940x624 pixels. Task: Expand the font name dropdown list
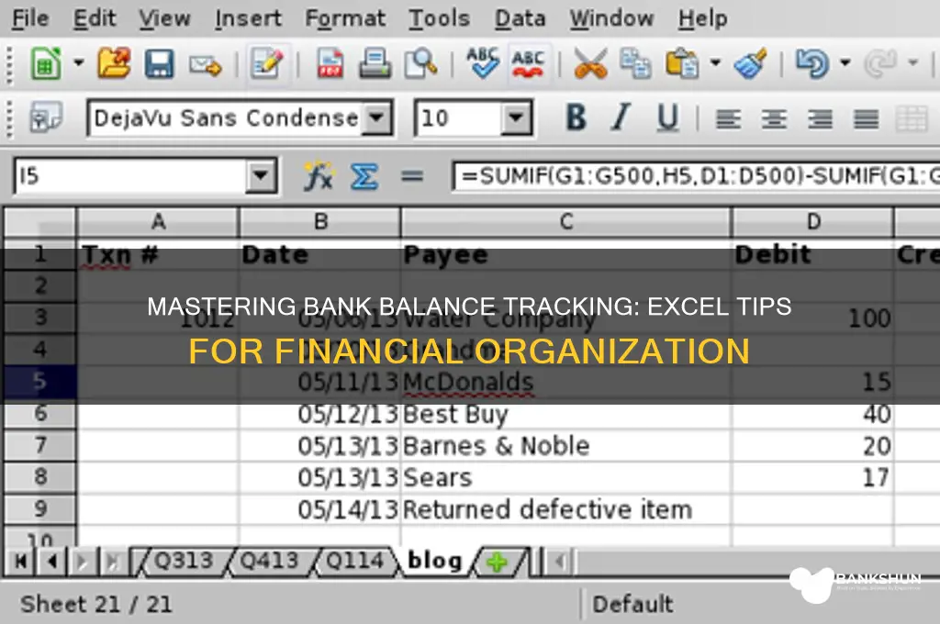point(377,118)
